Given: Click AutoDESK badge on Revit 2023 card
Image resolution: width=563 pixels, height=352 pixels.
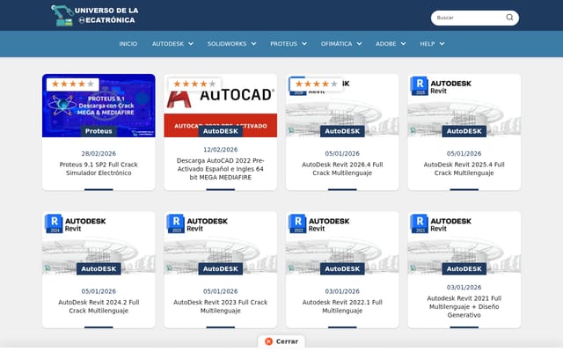Looking at the screenshot, I should 221,268.
